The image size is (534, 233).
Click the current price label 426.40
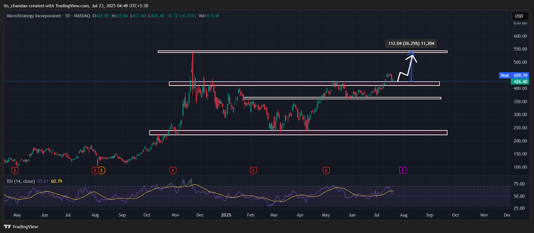click(x=520, y=82)
